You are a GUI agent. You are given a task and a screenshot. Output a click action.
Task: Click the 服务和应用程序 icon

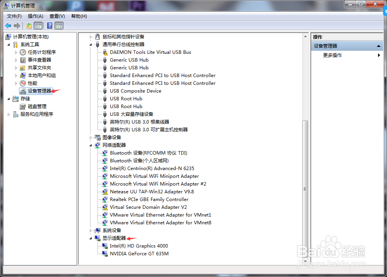[x=15, y=114]
